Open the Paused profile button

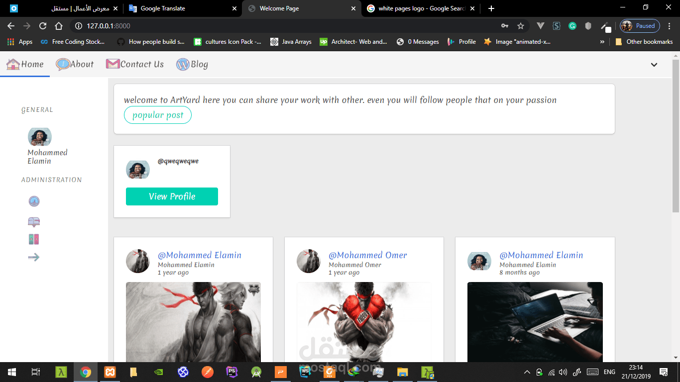pos(640,26)
